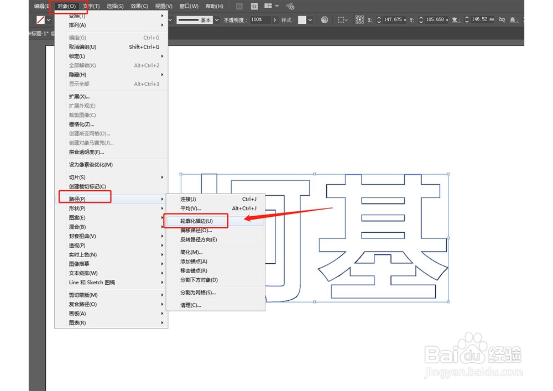Screen dimensions: 553x391
Task: Click the recolor artwork wheel icon
Action: point(325,20)
